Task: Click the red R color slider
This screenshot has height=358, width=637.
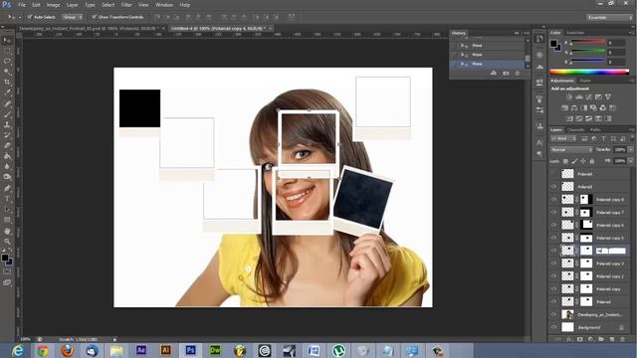Action: tap(588, 42)
